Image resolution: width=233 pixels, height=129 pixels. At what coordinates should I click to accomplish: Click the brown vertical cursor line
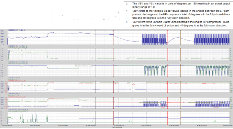tap(180, 77)
